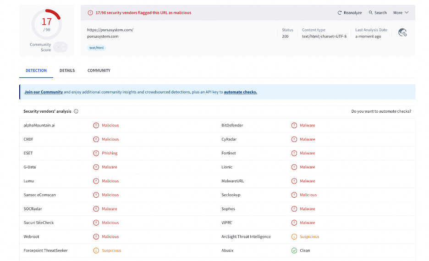Switch to the Details tab
Viewport: 429px width, 261px height.
coord(67,71)
